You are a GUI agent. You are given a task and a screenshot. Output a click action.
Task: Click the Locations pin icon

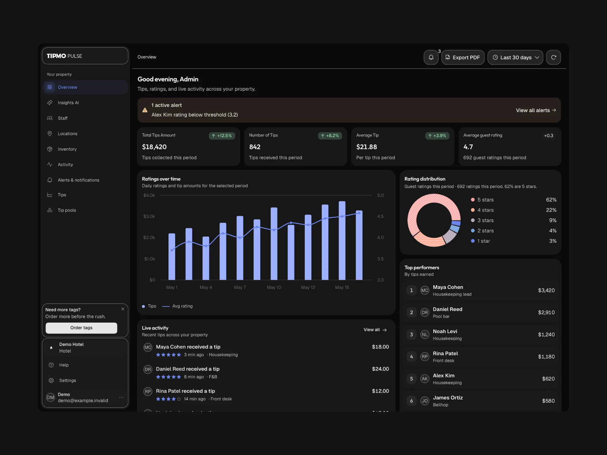pos(50,134)
